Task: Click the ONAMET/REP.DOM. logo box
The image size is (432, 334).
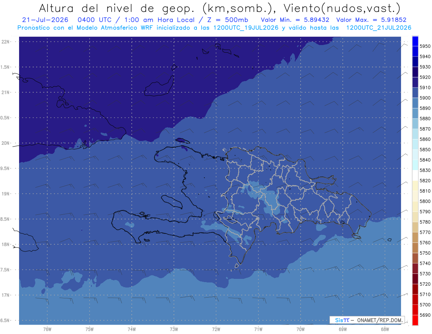Action: (367, 320)
